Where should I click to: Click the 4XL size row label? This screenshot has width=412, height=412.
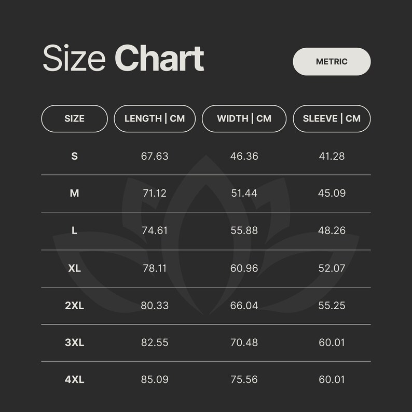point(74,380)
